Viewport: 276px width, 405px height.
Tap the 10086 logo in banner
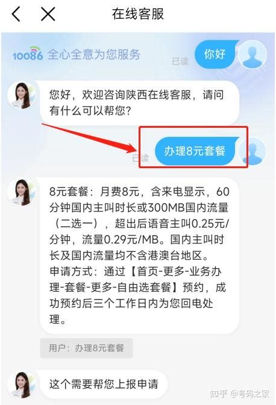(x=28, y=54)
